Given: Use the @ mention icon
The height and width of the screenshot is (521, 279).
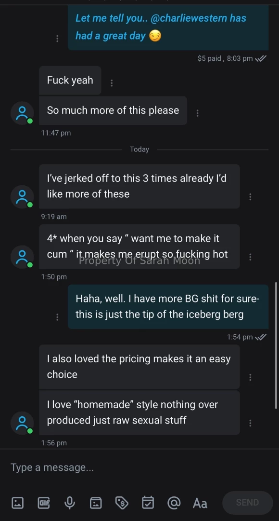Looking at the screenshot, I should coord(174,503).
